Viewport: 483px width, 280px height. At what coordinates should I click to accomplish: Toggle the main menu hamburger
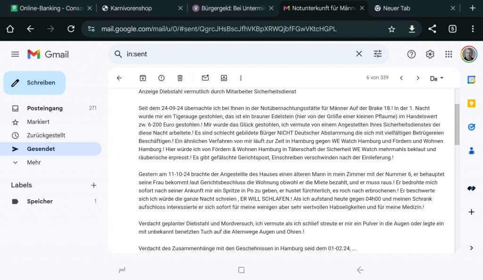pos(15,54)
